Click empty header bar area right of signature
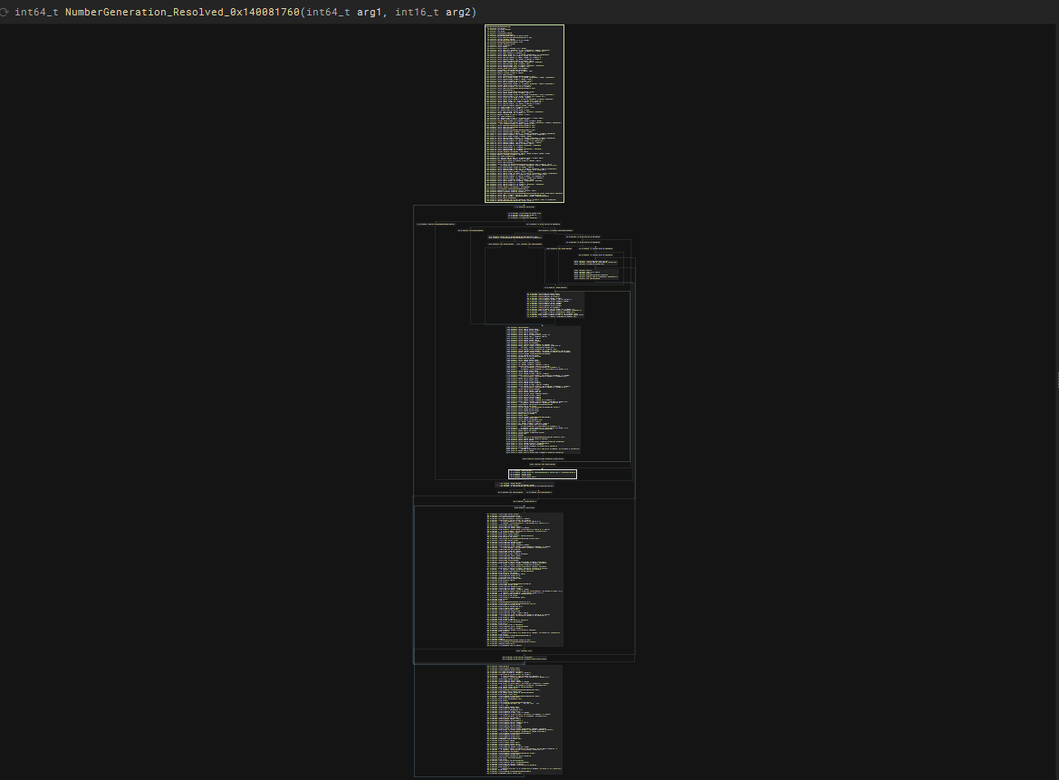The width and height of the screenshot is (1059, 780). coord(770,12)
